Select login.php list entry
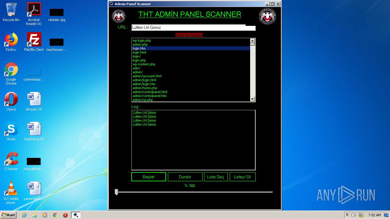Screen dimensions: 390x219 click(x=191, y=60)
